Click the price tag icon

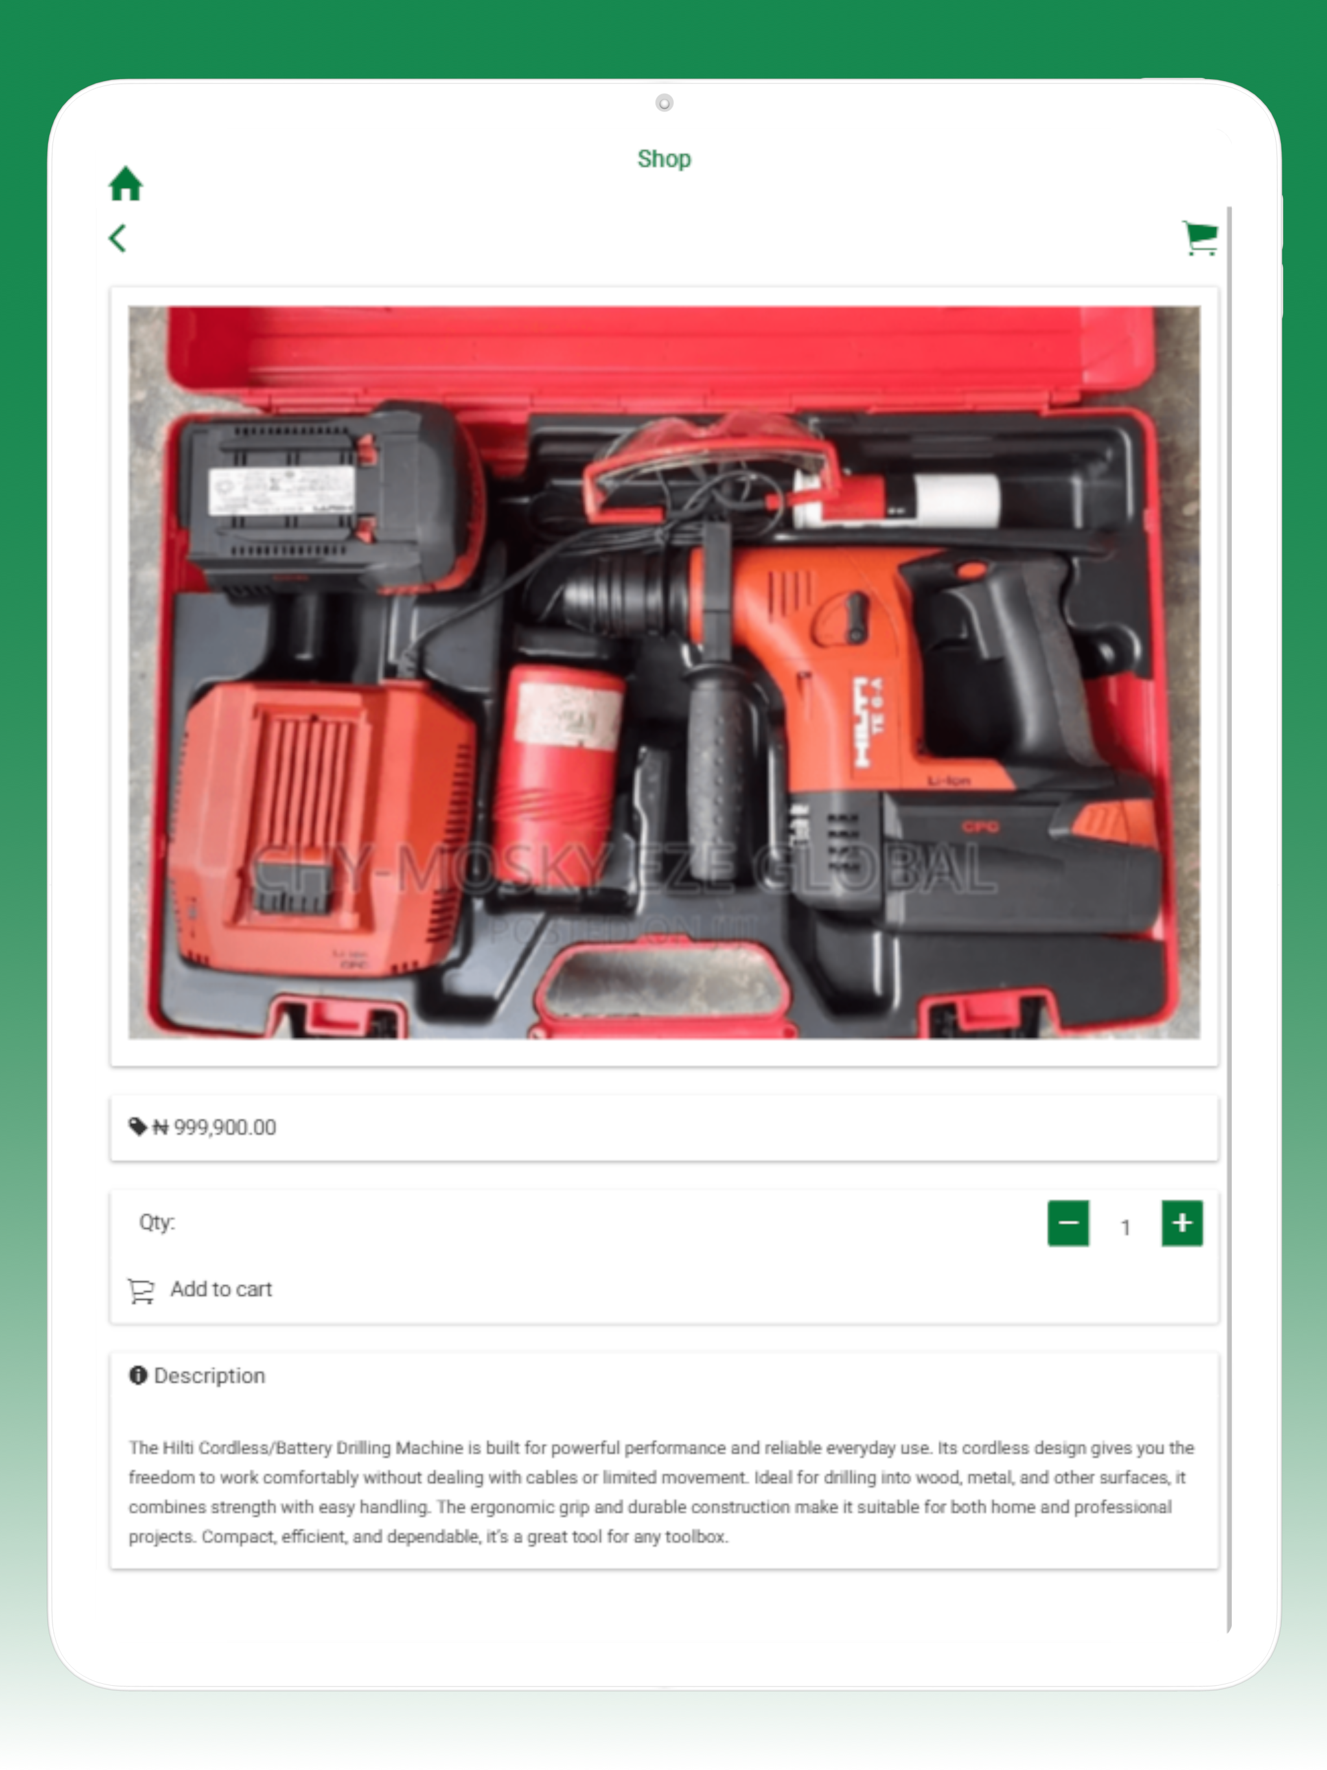(x=137, y=1127)
